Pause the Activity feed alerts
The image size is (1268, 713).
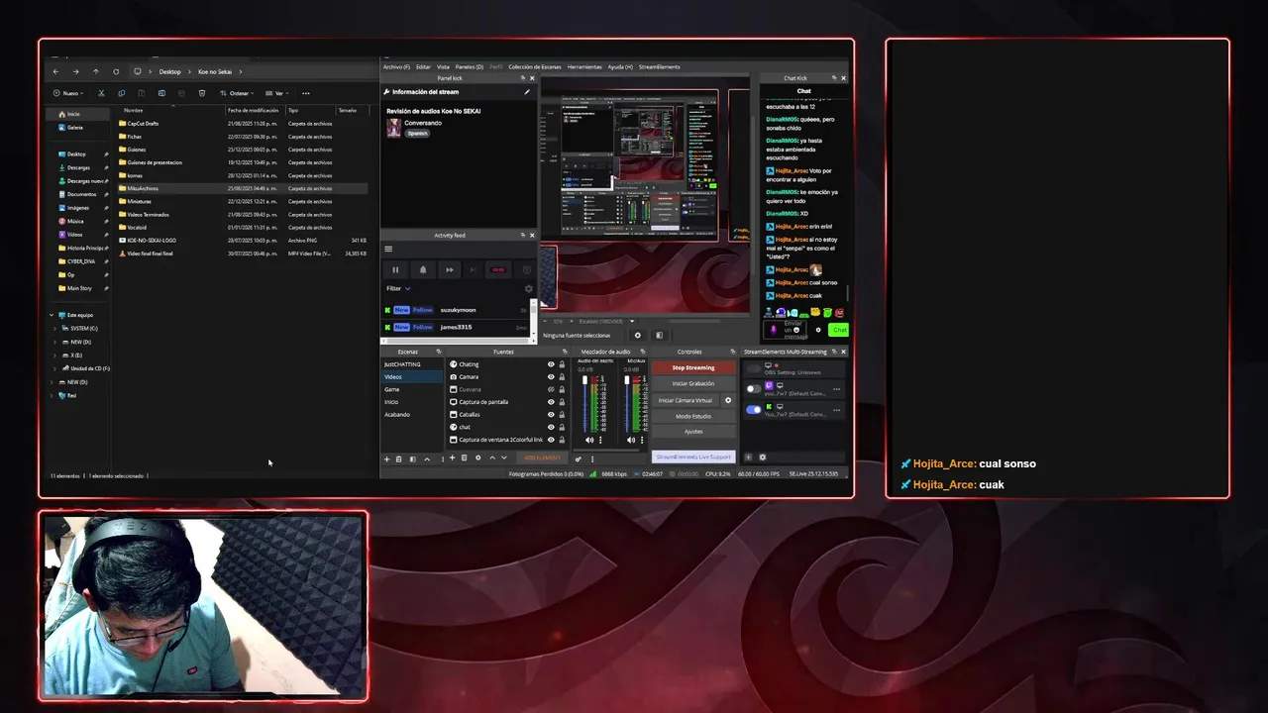395,270
